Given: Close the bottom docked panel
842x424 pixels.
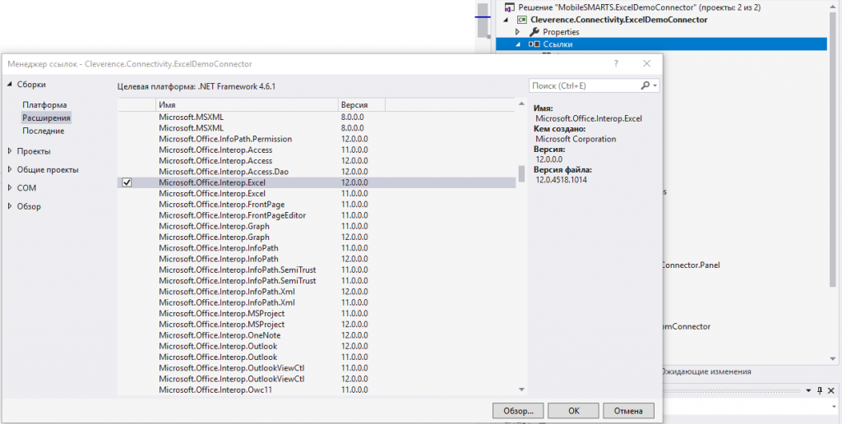Looking at the screenshot, I should [x=831, y=391].
